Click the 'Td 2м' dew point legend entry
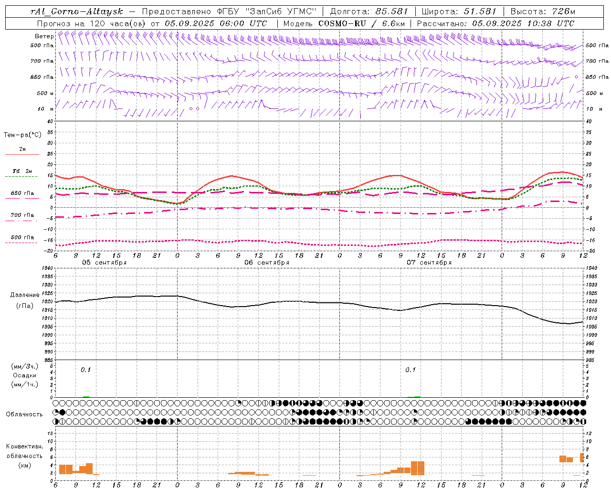The image size is (611, 489). tap(22, 171)
